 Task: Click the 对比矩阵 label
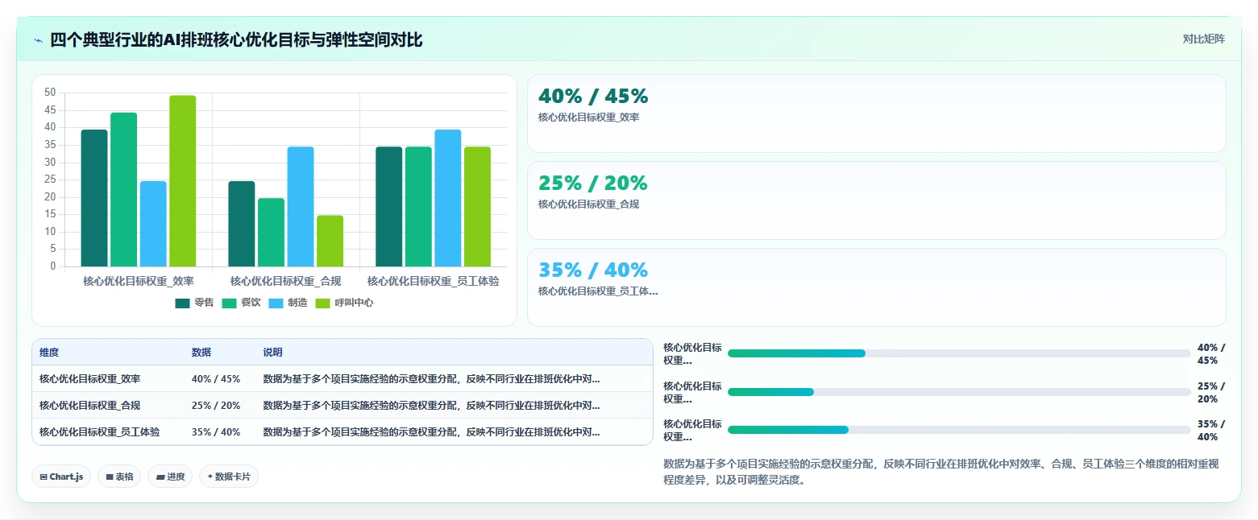[1203, 39]
